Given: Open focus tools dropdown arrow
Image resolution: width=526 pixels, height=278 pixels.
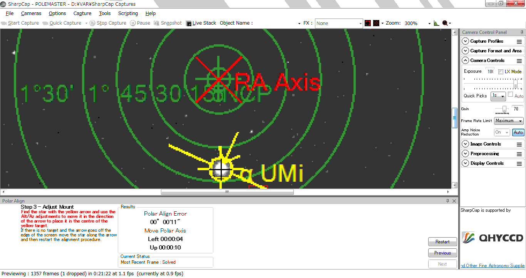Looking at the screenshot, I should [450, 23].
